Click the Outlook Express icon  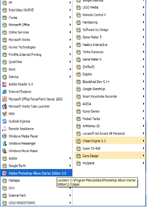tap(4, 121)
